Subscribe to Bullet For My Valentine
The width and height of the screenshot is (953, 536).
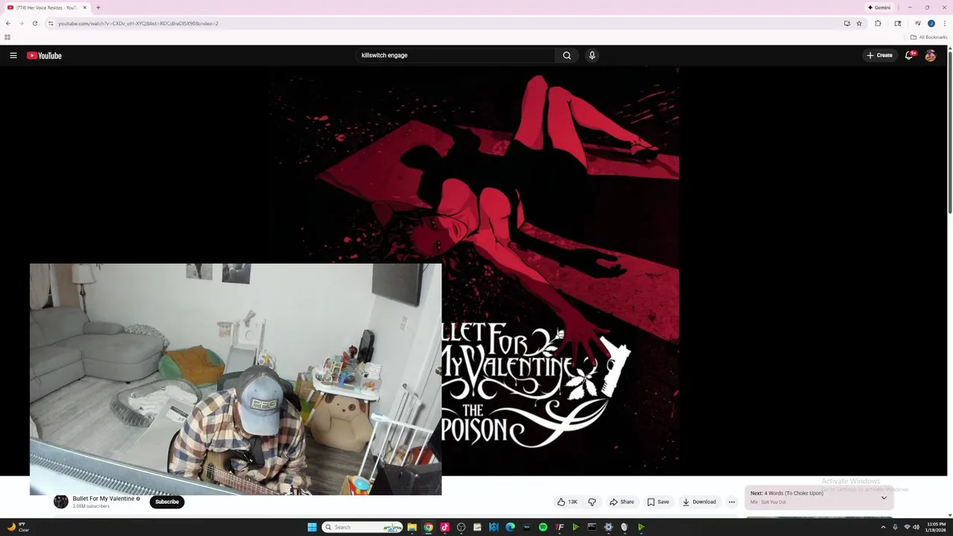167,502
